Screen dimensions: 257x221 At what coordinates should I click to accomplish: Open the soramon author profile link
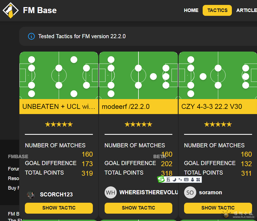tap(210, 193)
